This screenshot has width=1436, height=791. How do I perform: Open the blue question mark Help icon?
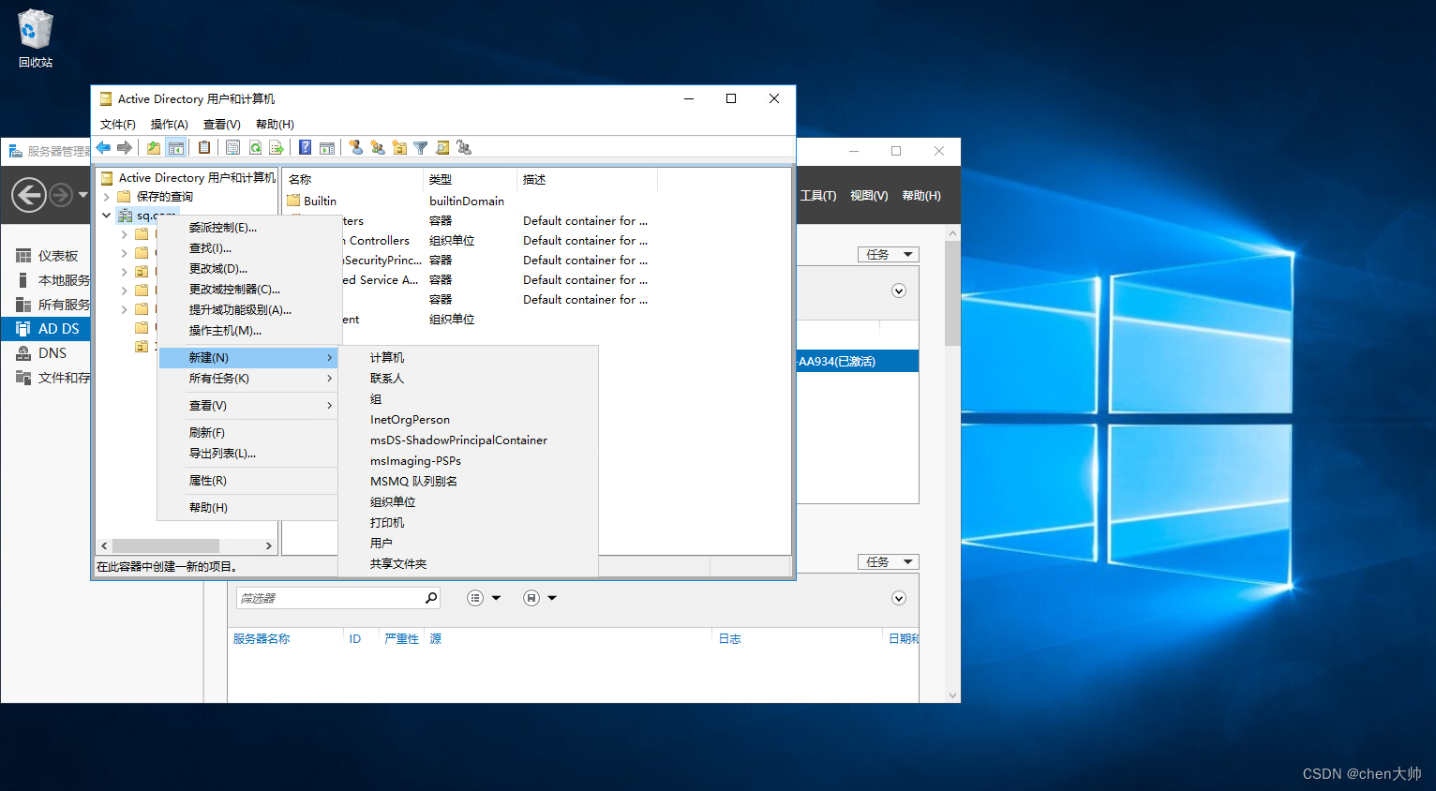(305, 147)
